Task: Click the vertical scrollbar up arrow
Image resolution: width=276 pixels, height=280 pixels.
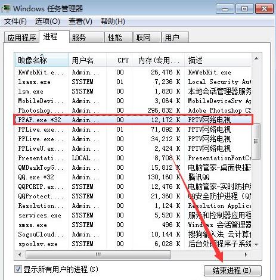Action: 256,58
